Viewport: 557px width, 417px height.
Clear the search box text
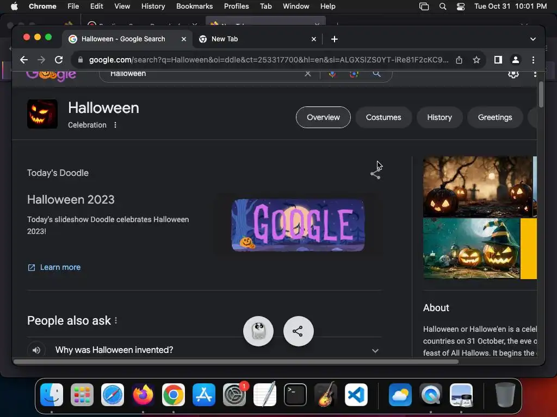click(x=308, y=74)
